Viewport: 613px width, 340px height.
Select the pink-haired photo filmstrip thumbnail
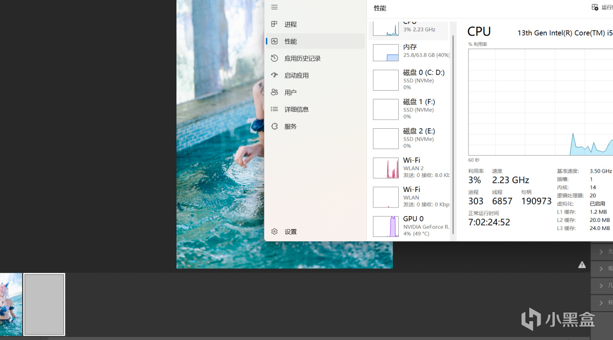point(11,304)
